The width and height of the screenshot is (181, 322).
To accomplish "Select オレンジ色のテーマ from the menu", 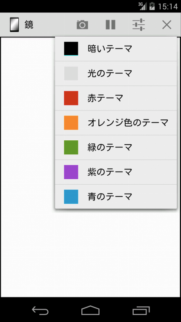I will [x=116, y=123].
